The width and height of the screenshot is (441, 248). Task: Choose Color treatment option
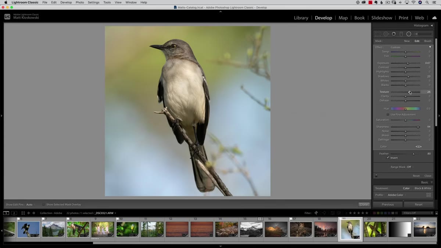pyautogui.click(x=406, y=188)
